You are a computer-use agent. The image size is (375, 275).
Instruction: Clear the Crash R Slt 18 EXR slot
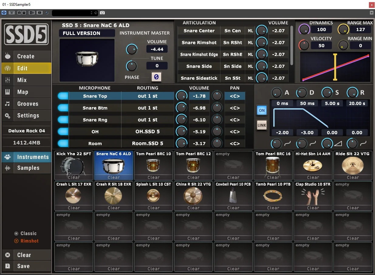coord(114,208)
